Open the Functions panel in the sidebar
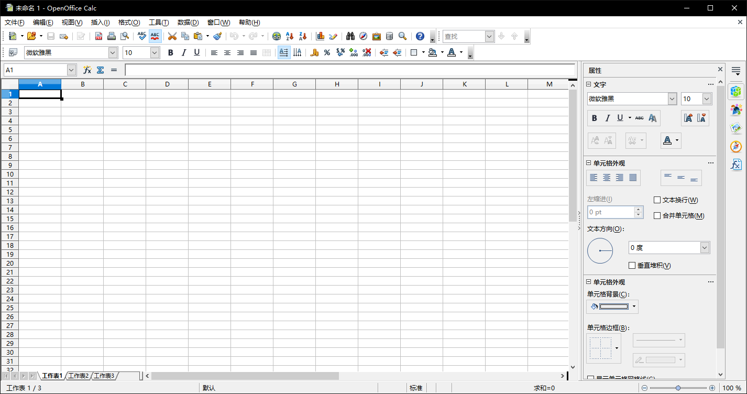Screen dimensions: 747x394 coord(736,165)
